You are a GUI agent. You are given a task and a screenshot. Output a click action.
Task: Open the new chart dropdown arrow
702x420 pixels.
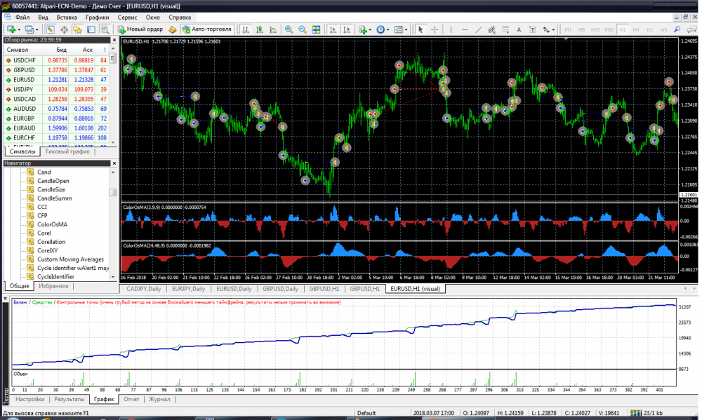pyautogui.click(x=20, y=29)
